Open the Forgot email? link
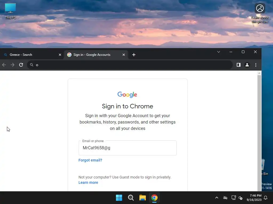Viewport: 273px width, 204px height. pos(90,160)
